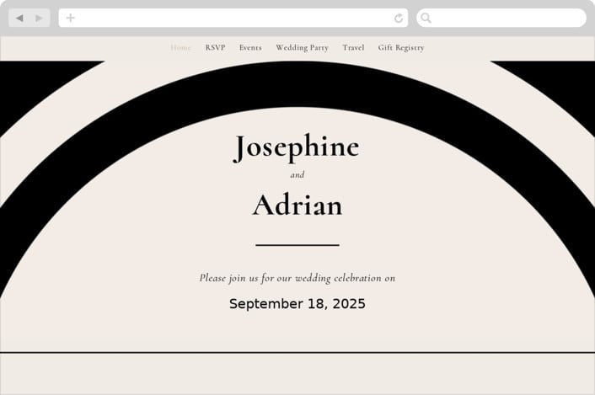This screenshot has height=395, width=595.
Task: Click the date September 18, 2025
Action: [297, 304]
